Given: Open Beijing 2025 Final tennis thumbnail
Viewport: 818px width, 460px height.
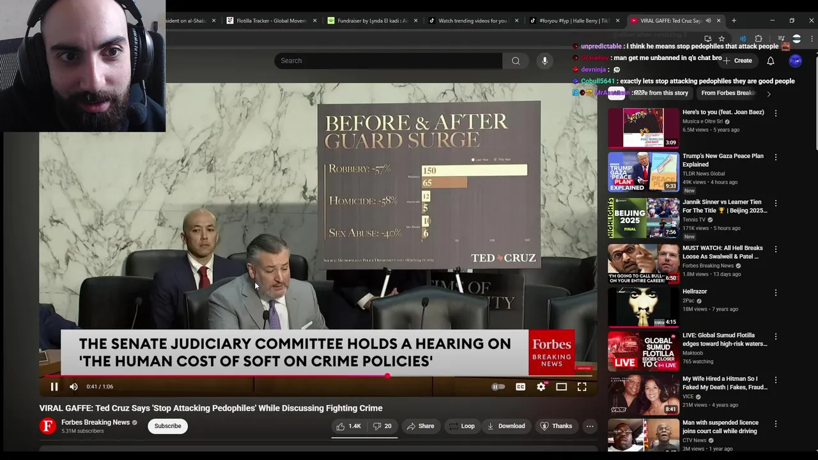Looking at the screenshot, I should pyautogui.click(x=643, y=218).
